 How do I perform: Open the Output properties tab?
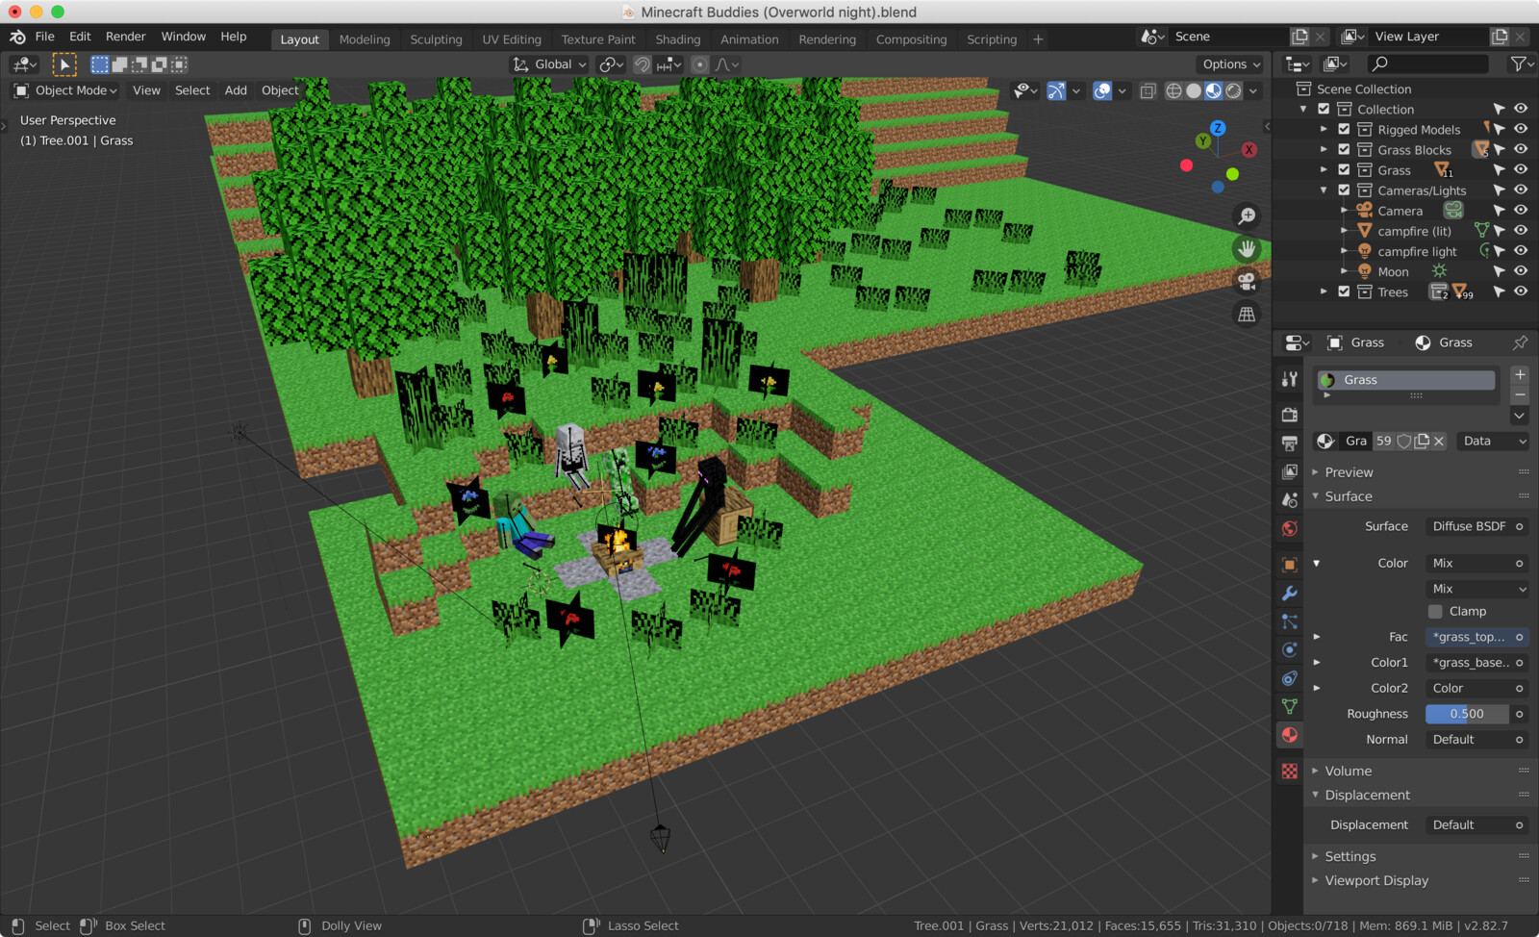pyautogui.click(x=1290, y=443)
